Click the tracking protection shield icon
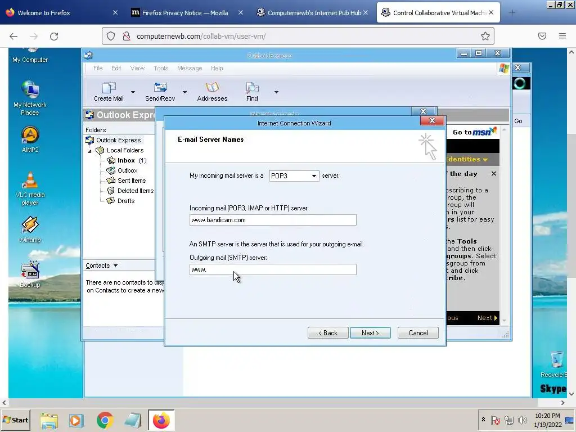 111,36
